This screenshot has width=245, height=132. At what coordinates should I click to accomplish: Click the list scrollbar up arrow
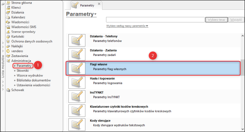click(242, 36)
